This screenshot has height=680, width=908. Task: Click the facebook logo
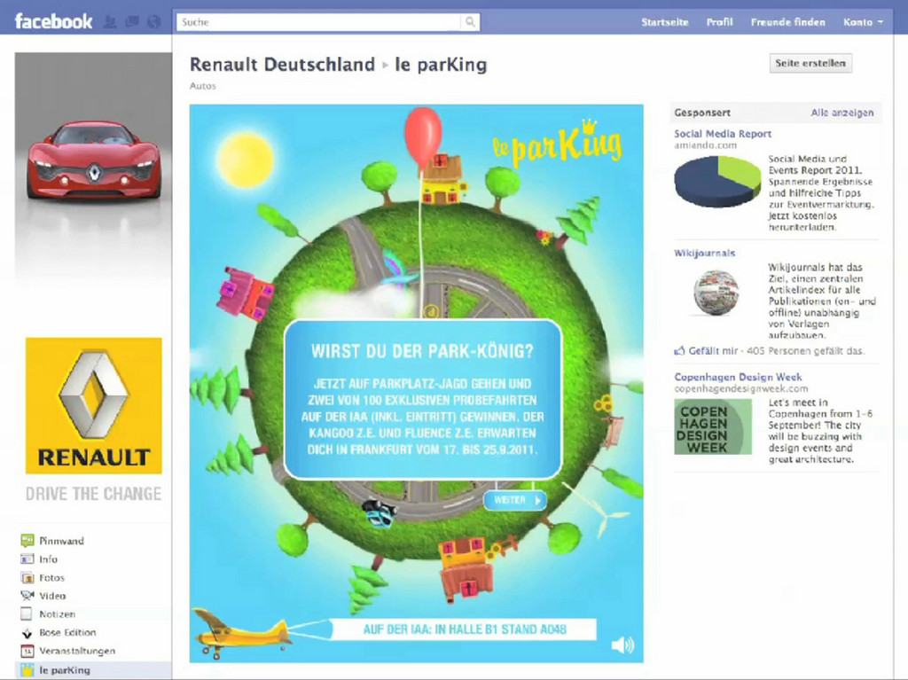(53, 22)
